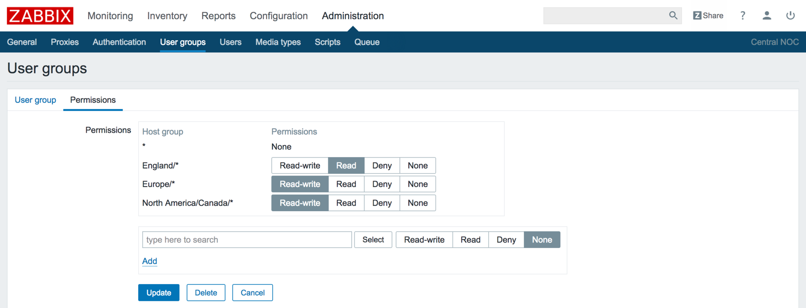The image size is (806, 308).
Task: Open the Configuration menu
Action: coord(278,16)
